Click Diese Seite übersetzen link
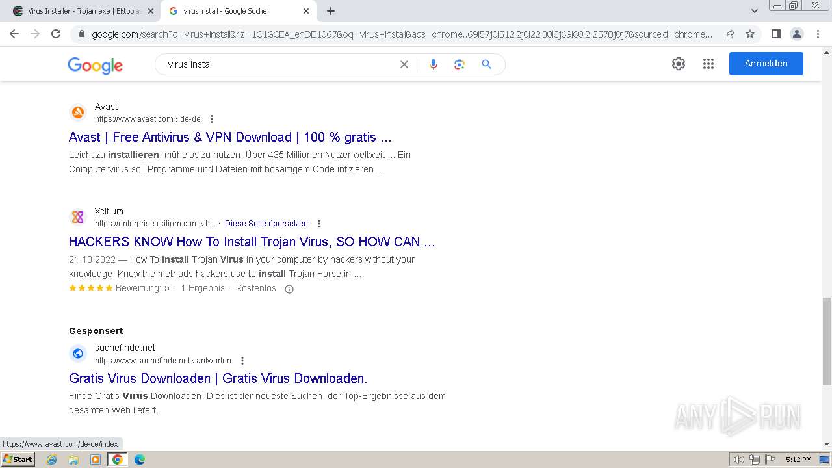The width and height of the screenshot is (832, 468). tap(266, 224)
